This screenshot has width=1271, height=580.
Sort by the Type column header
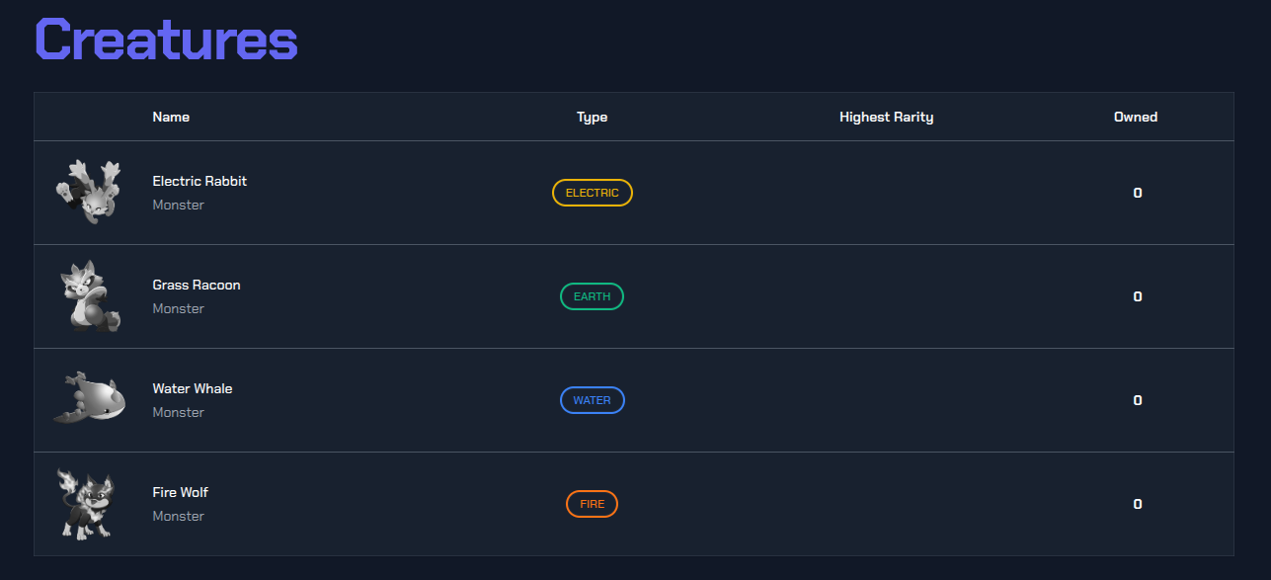pyautogui.click(x=592, y=117)
